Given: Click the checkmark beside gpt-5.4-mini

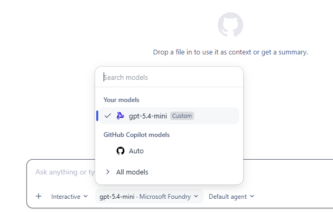Looking at the screenshot, I should tap(108, 116).
